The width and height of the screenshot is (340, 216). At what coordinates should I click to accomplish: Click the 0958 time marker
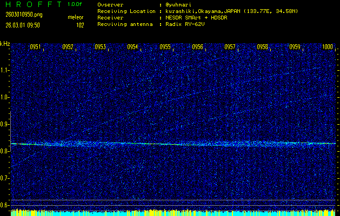tap(262, 47)
